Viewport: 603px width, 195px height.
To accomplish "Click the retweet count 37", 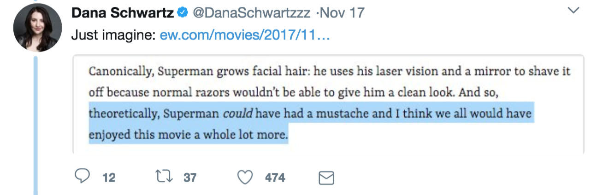I will (190, 178).
